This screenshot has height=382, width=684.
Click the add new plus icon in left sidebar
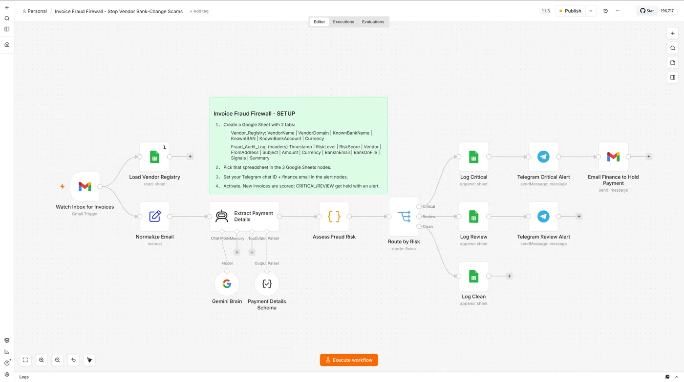click(x=7, y=8)
